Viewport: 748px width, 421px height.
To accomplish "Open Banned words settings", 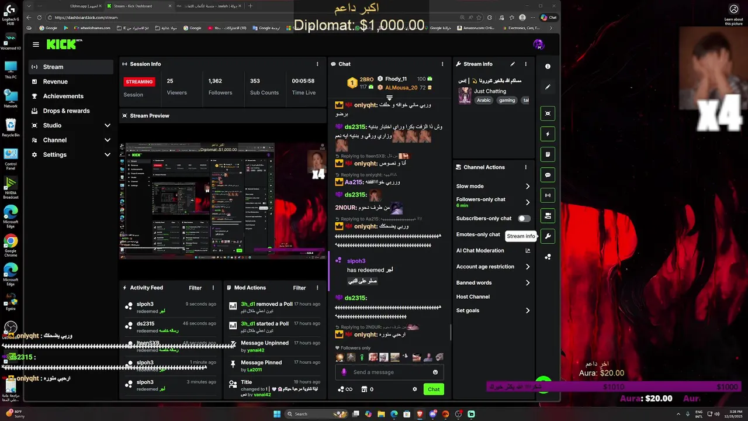I will (x=493, y=282).
